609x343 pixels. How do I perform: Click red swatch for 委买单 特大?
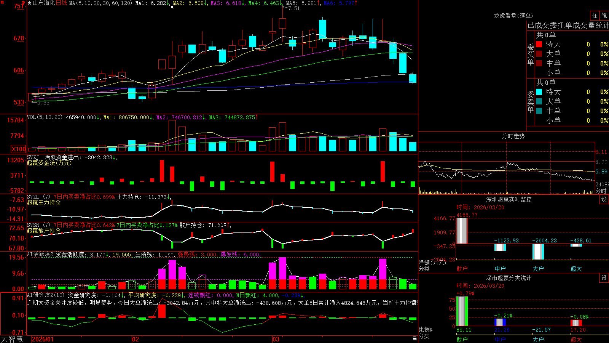(539, 44)
